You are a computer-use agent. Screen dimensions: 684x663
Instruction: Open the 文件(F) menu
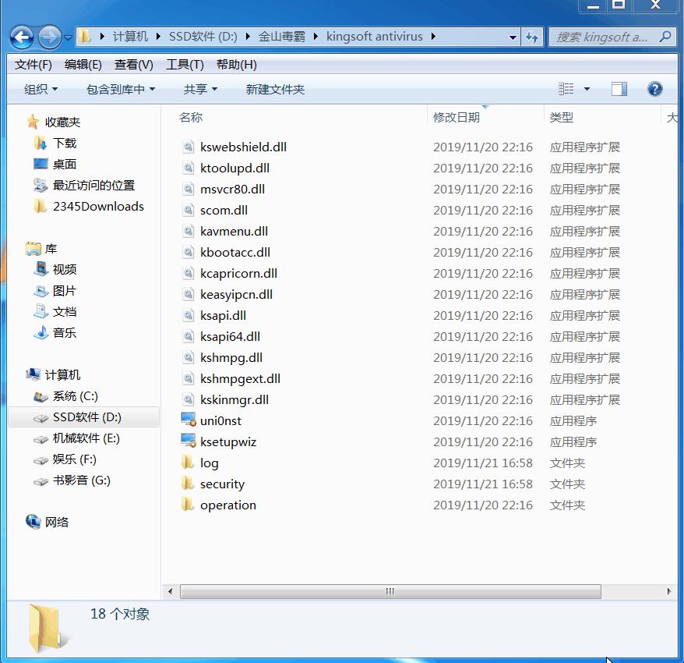pyautogui.click(x=33, y=65)
